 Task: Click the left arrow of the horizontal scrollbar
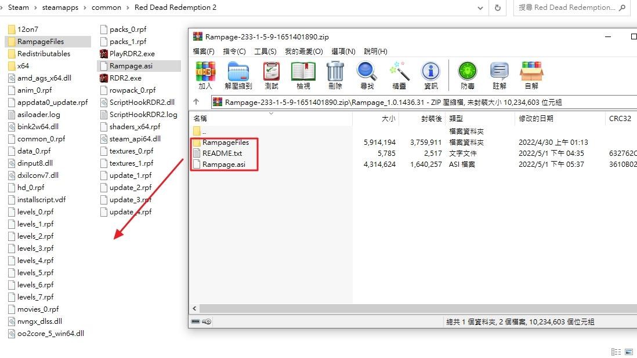[194, 309]
